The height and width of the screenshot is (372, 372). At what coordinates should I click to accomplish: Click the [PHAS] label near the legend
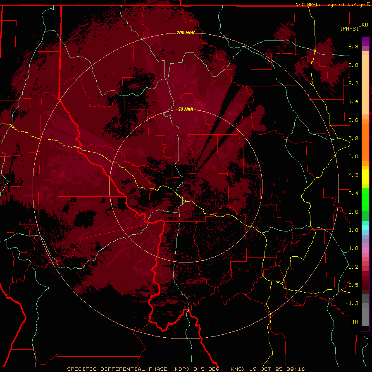point(349,29)
